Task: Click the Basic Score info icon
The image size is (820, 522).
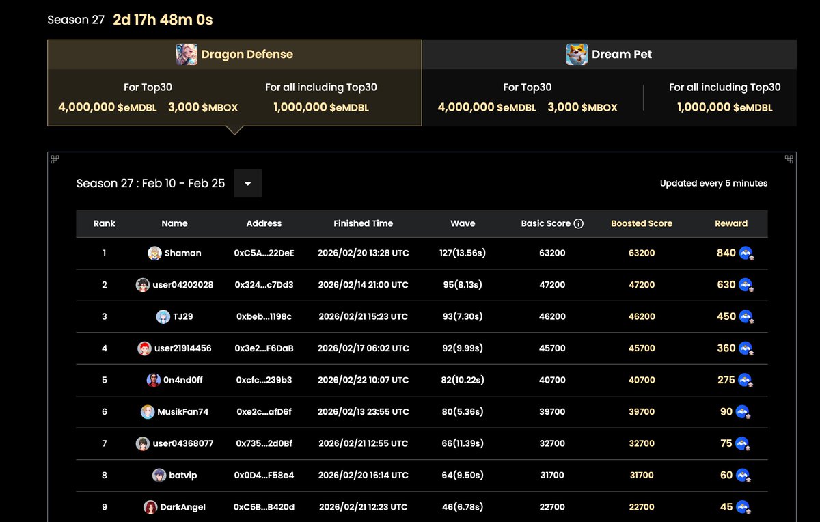Action: point(578,223)
